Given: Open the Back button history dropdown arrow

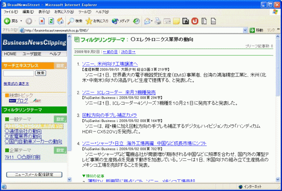Looking at the screenshot, I should point(21,21).
